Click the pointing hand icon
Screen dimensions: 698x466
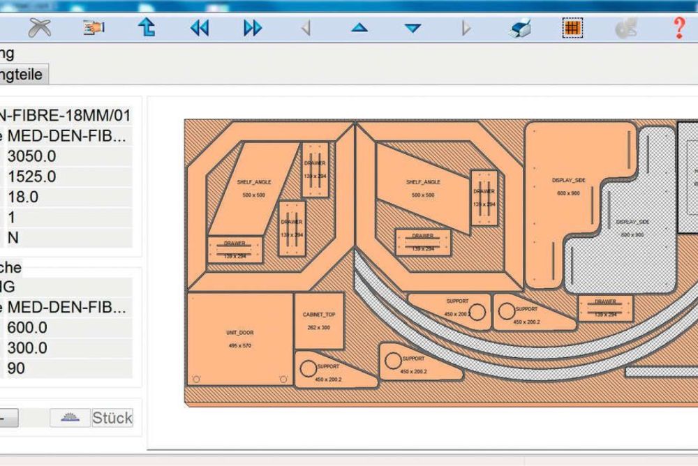(x=94, y=28)
